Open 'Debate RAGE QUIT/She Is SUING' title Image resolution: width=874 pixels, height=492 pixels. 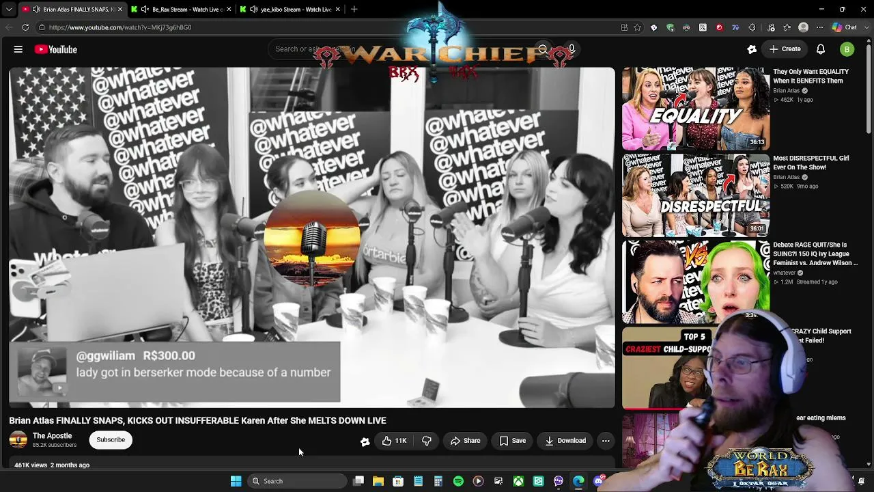click(x=815, y=254)
